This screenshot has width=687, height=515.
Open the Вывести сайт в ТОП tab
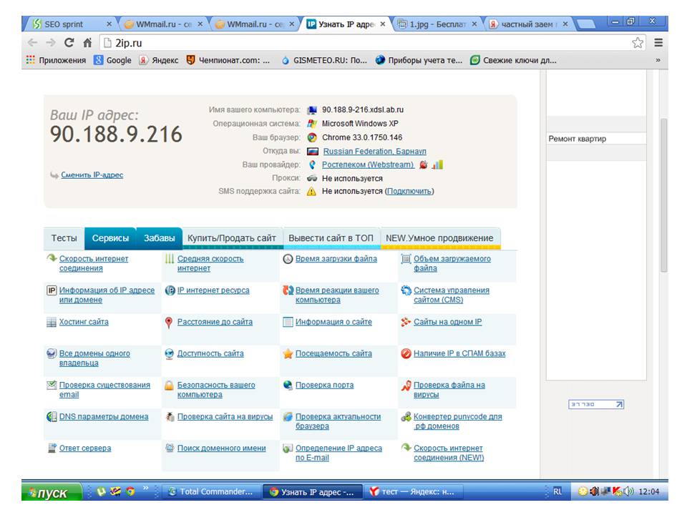pos(331,238)
